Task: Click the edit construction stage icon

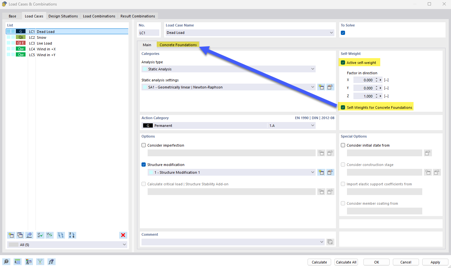Action: 437,172
